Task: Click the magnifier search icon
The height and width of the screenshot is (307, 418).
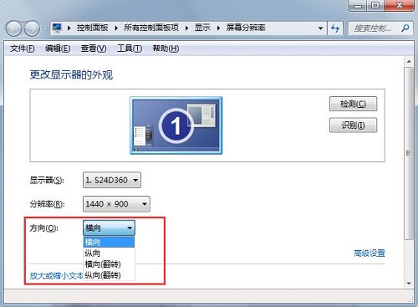Action: [405, 28]
